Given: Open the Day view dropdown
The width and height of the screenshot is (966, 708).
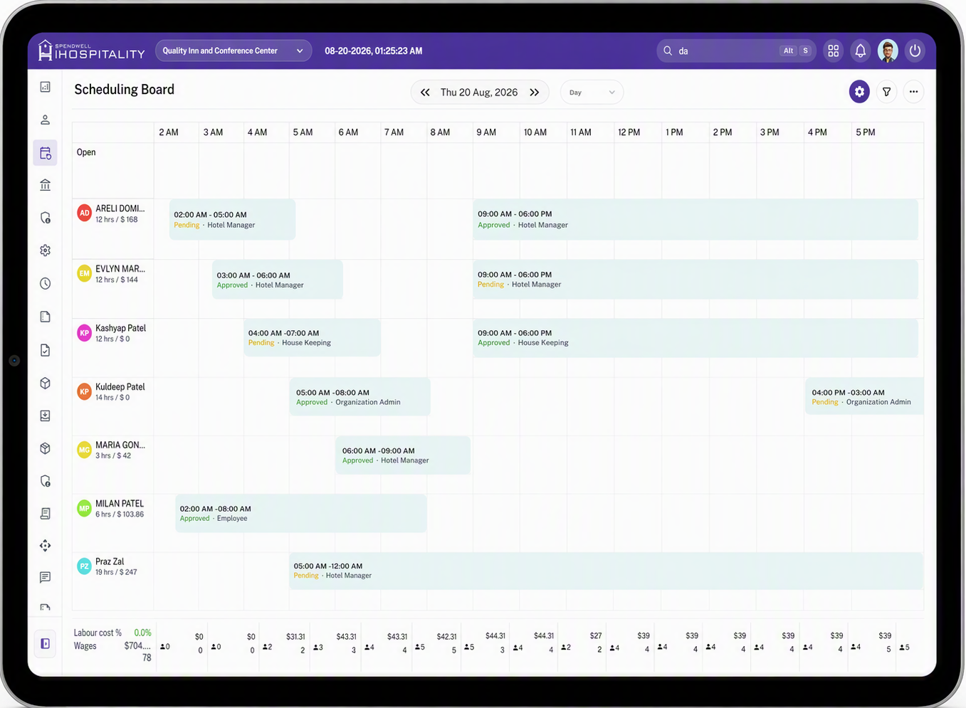Looking at the screenshot, I should pyautogui.click(x=592, y=93).
